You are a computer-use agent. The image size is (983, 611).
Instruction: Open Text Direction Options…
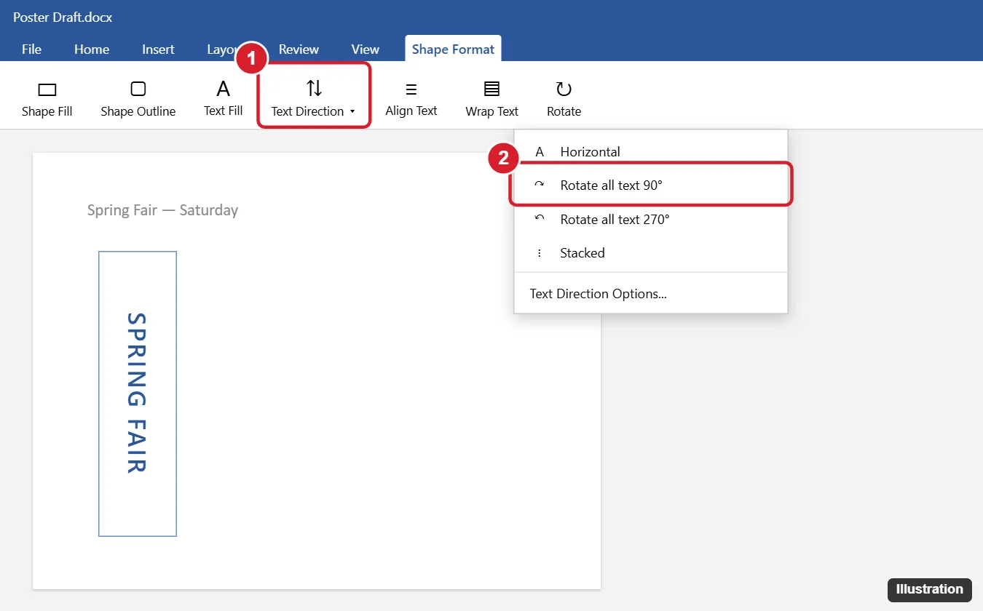pos(599,294)
